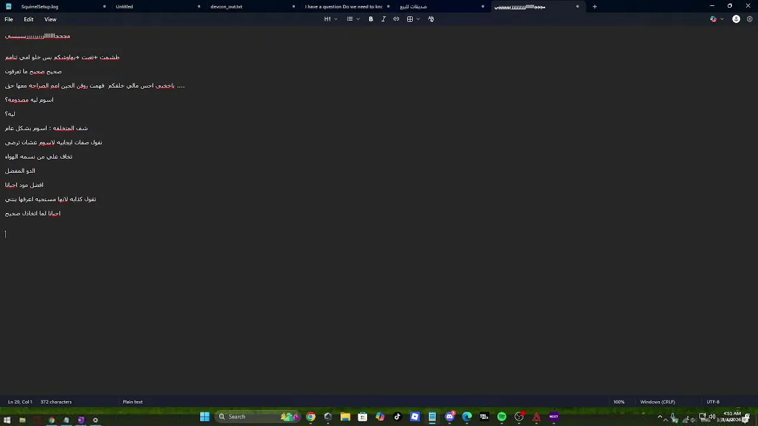Open Microsoft Edge from the taskbar
The height and width of the screenshot is (426, 758).
467,417
